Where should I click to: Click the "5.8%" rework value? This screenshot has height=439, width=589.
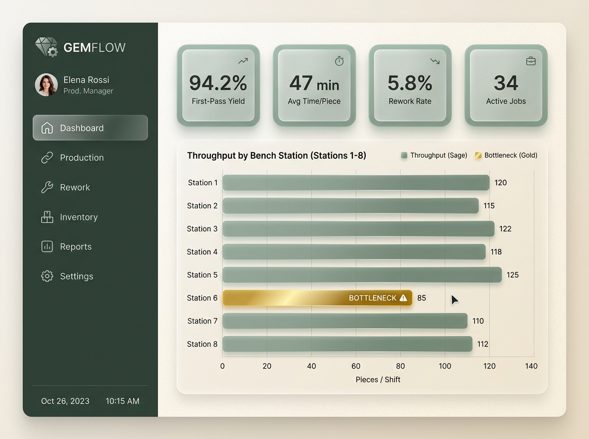(x=410, y=83)
